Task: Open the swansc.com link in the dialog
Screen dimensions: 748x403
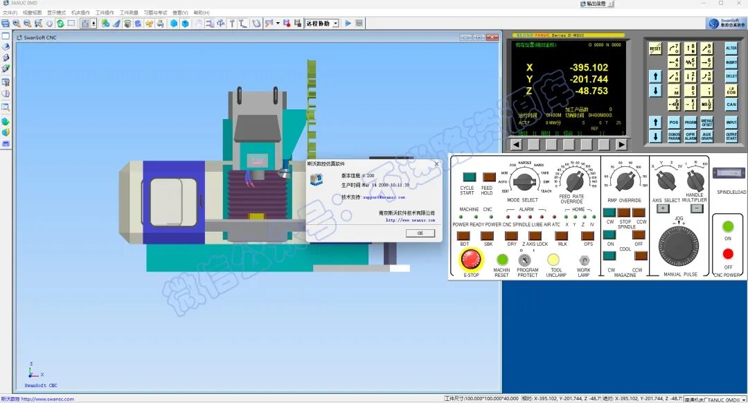Action: pyautogui.click(x=410, y=220)
